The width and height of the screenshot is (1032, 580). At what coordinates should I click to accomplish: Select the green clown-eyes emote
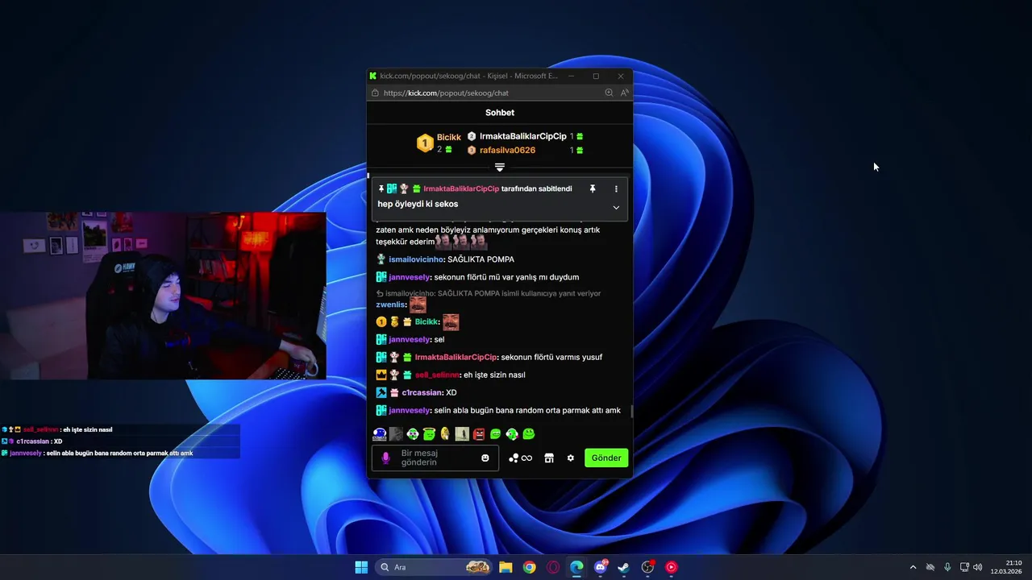pyautogui.click(x=413, y=434)
